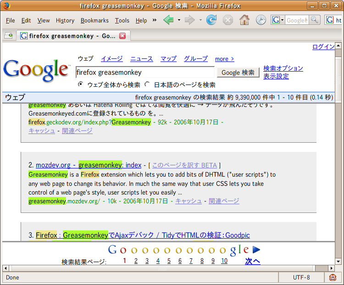Open the File menu

point(10,20)
